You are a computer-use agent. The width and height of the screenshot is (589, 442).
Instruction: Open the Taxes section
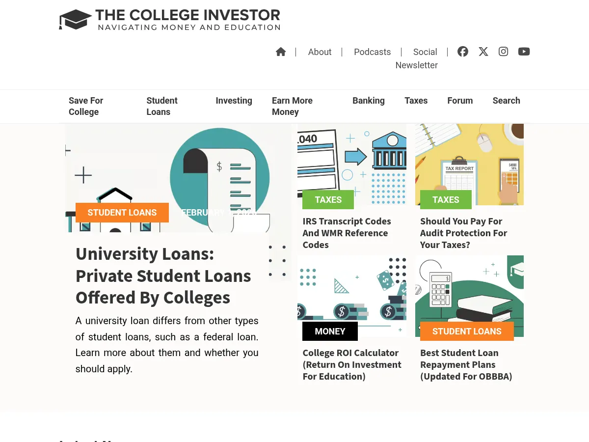tap(416, 100)
